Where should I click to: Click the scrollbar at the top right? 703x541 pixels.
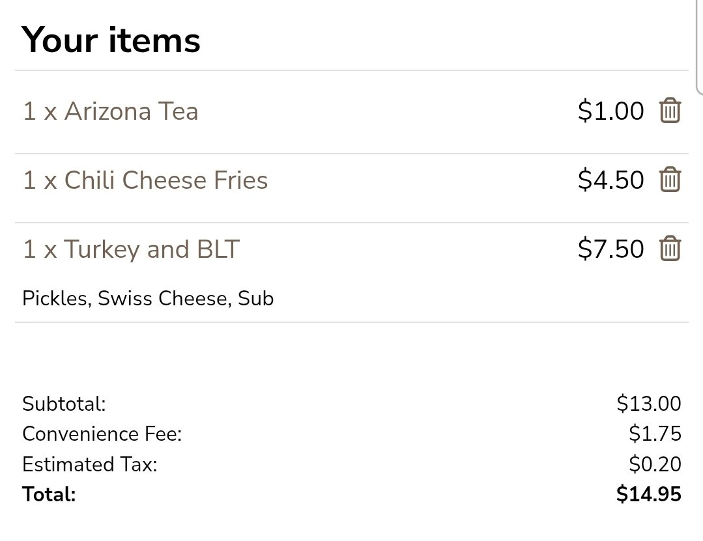[x=699, y=46]
